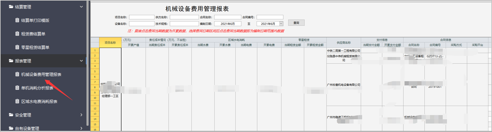Viewport: 492px width, 132px height.
Task: Click the 开累支付金额 column header
Action: click(x=393, y=45)
